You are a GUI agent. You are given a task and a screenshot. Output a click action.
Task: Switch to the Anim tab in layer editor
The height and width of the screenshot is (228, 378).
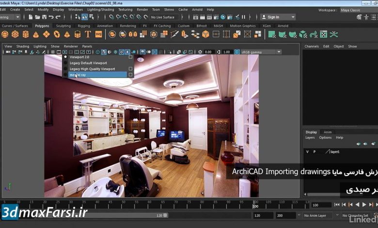pos(328,132)
